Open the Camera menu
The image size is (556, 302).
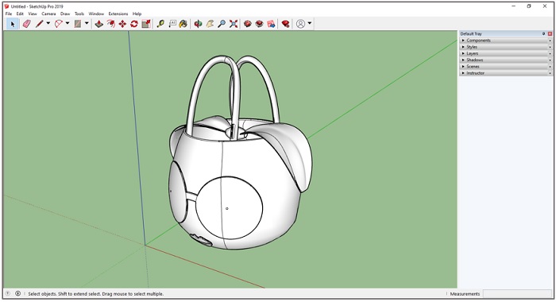[48, 14]
